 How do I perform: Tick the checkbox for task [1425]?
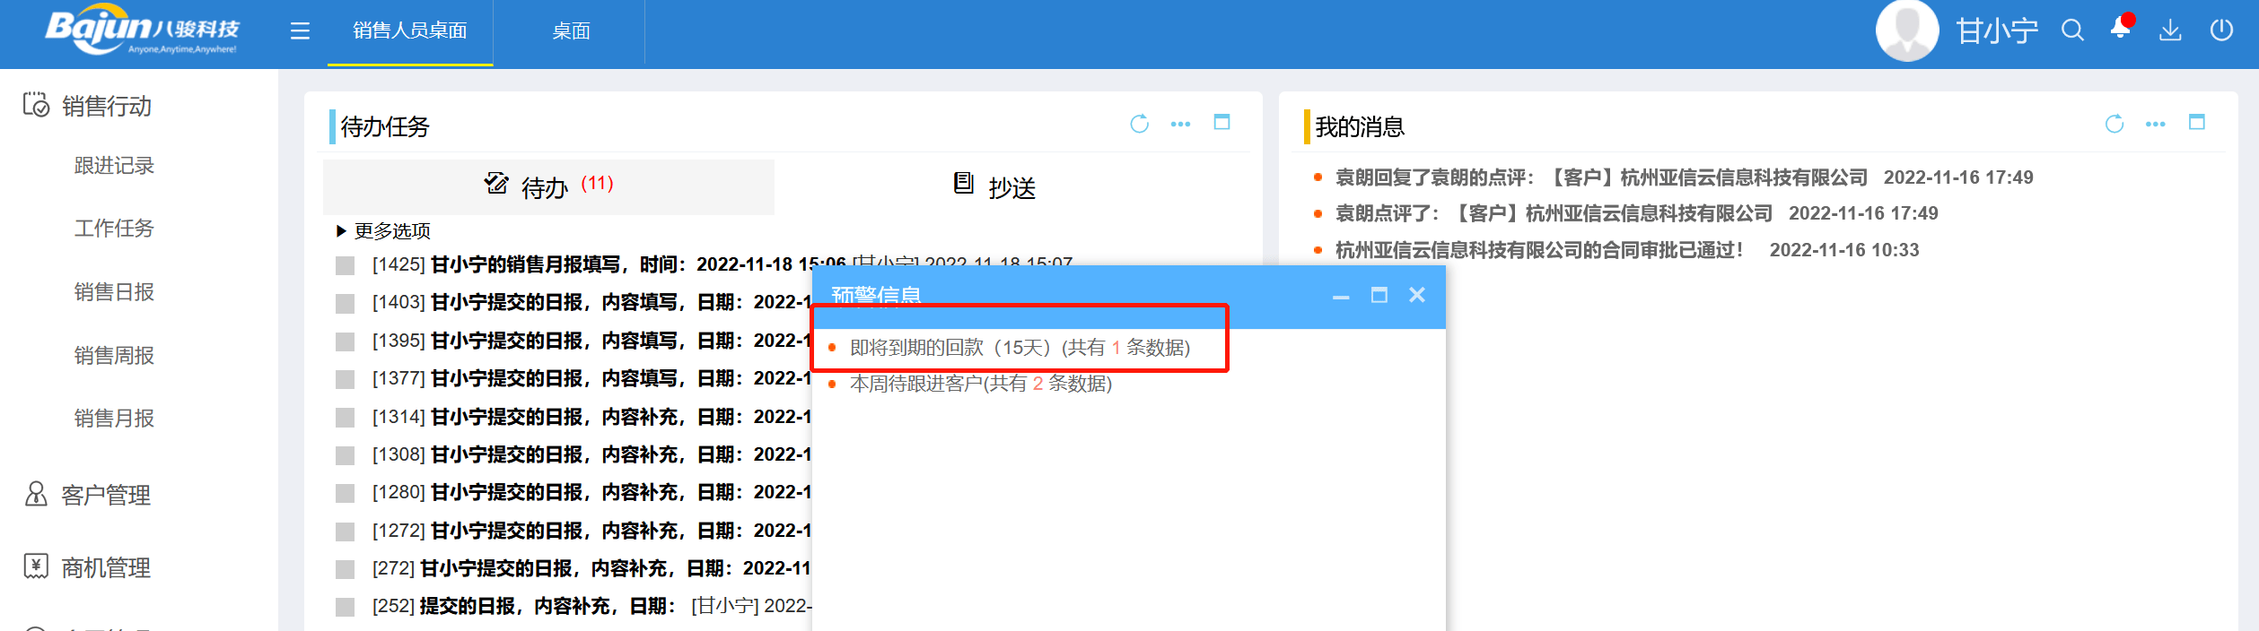tap(345, 265)
